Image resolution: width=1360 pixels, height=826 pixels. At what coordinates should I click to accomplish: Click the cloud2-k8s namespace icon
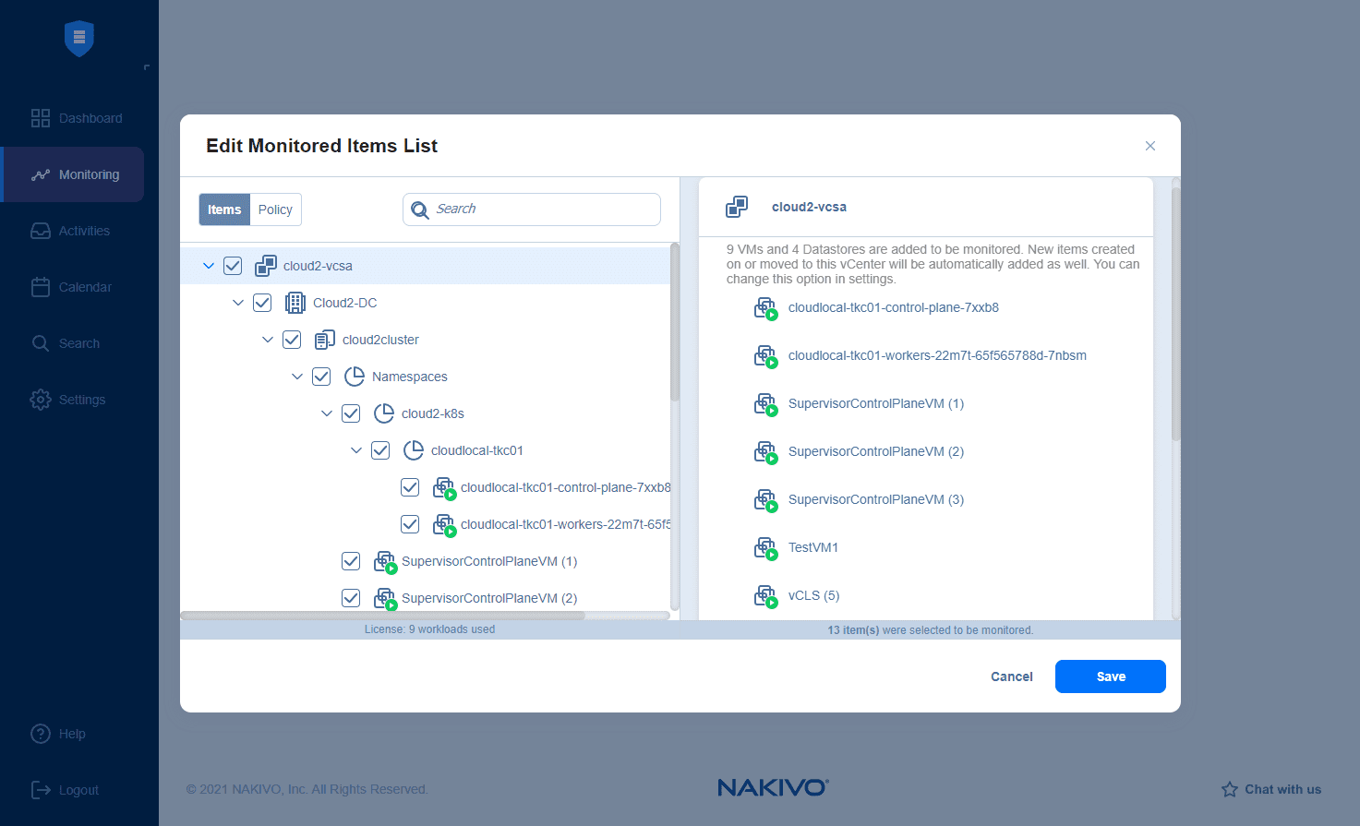pyautogui.click(x=384, y=413)
